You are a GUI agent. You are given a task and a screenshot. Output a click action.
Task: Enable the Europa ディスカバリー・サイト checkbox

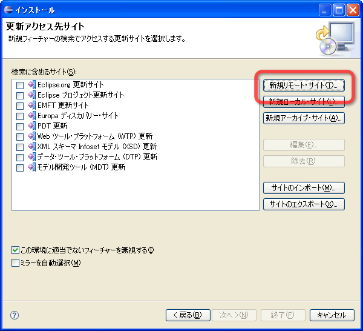tap(20, 116)
